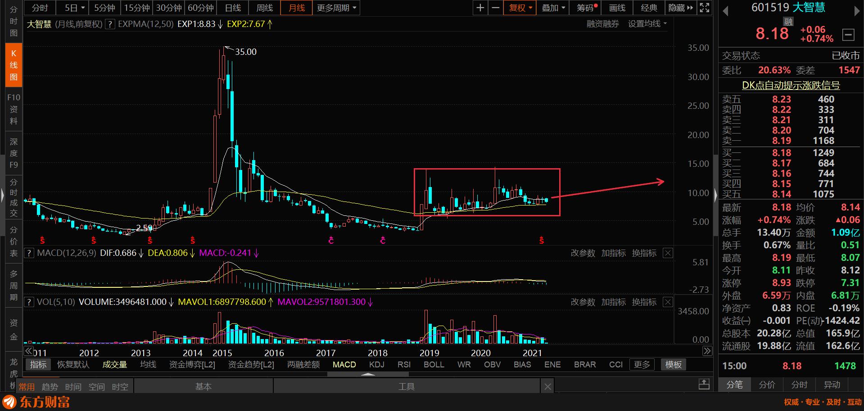Image resolution: width=864 pixels, height=411 pixels.
Task: Switch to 异动 tab in quote panel
Action: pos(832,385)
